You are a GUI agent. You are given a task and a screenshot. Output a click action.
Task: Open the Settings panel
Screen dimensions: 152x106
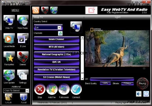coord(23,75)
